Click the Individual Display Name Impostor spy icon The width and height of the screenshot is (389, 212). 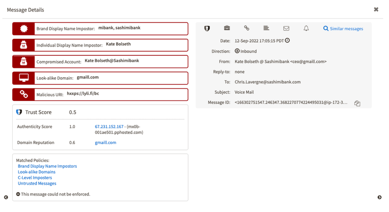coord(23,45)
